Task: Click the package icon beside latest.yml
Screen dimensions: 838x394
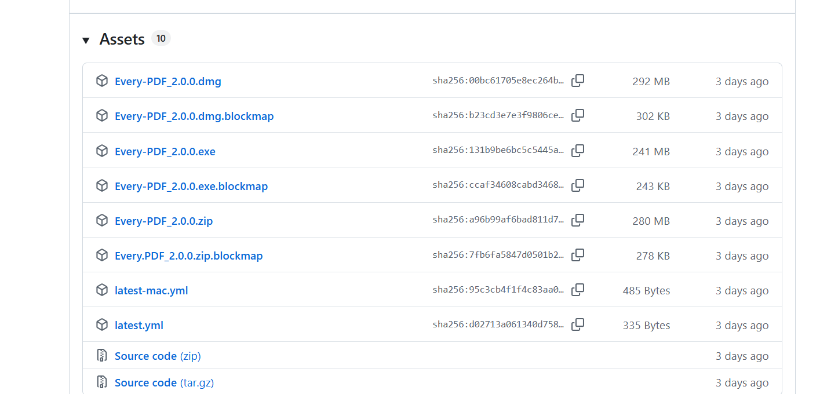Action: (x=102, y=324)
